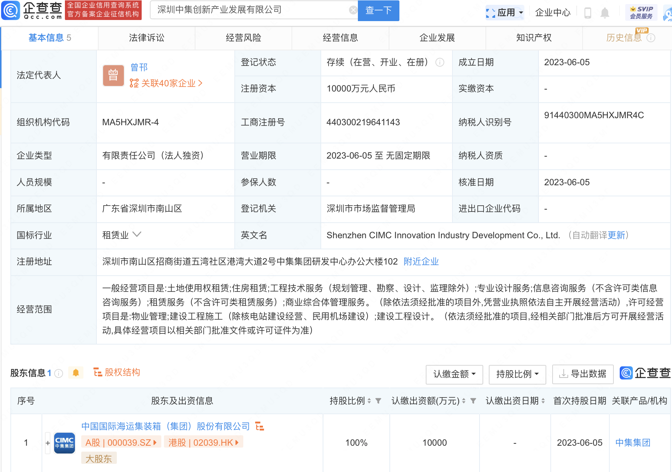Open notifications bell in header
Viewport: 672px width, 472px height.
605,13
